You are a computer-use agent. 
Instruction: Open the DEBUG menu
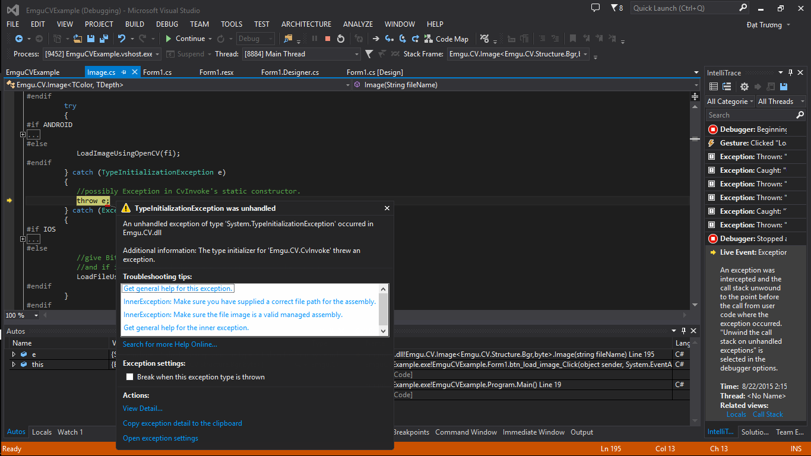[167, 24]
